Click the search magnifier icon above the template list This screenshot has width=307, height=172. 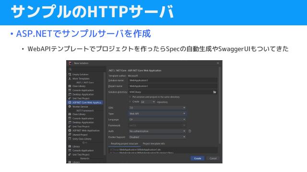tap(71, 69)
